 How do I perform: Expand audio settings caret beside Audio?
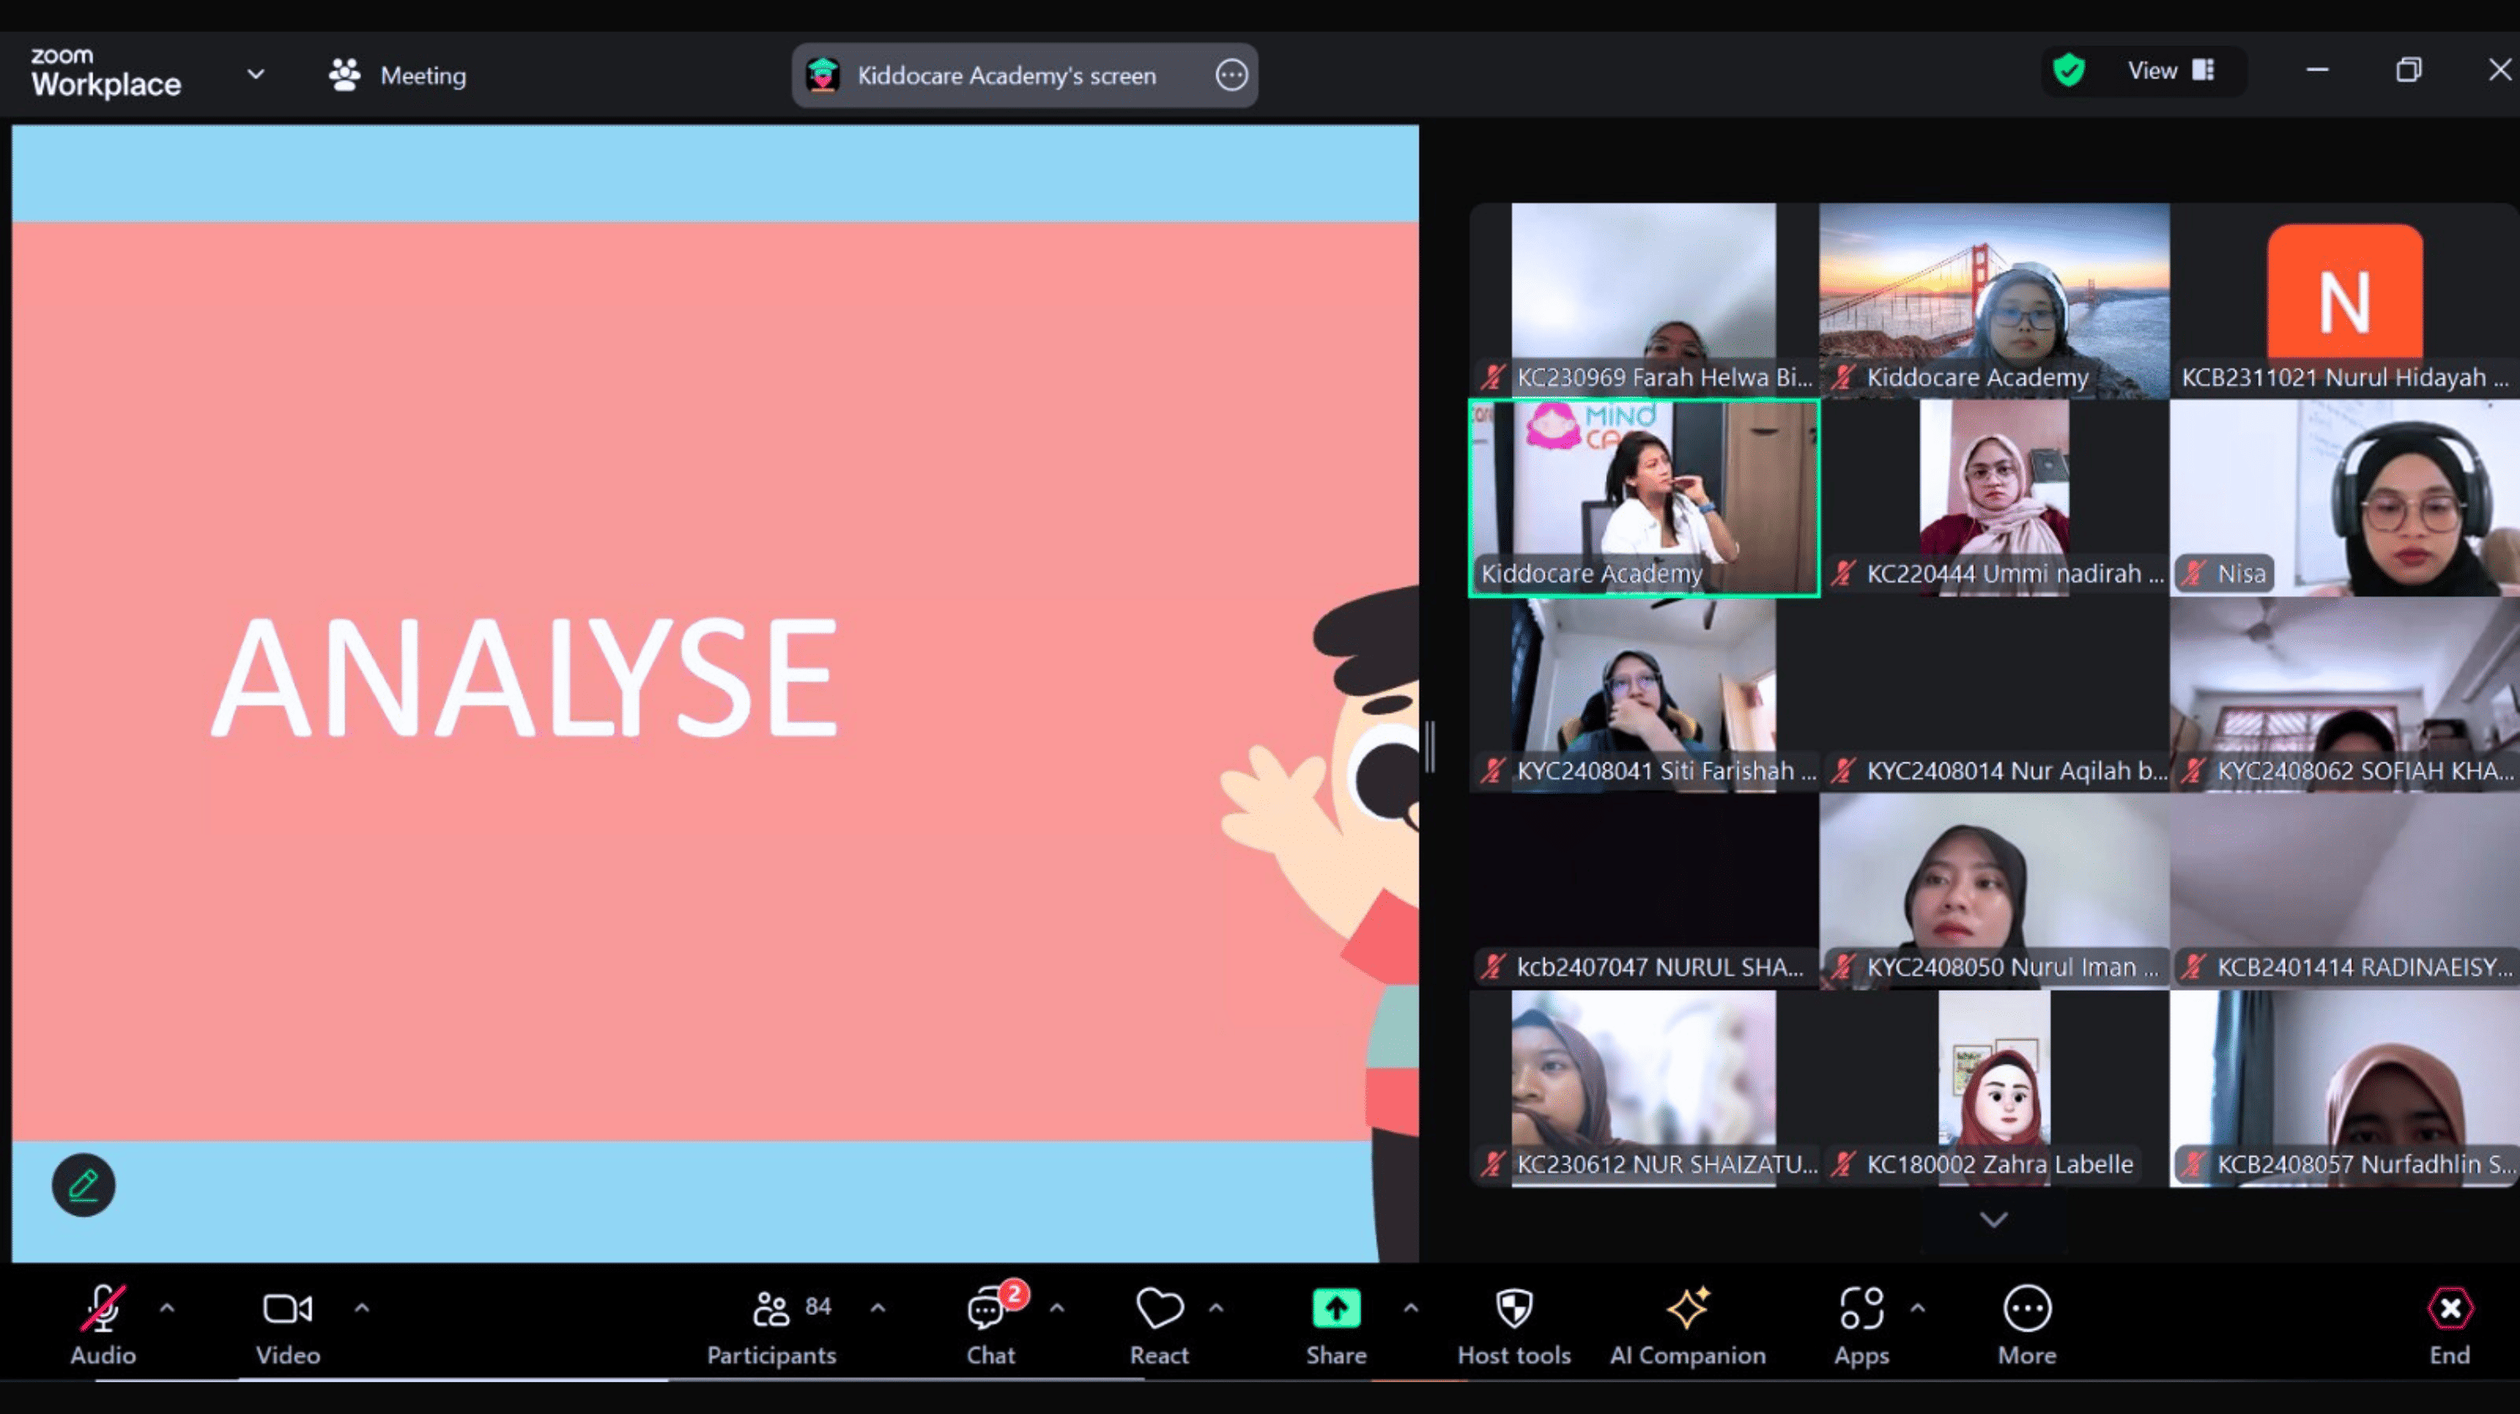pyautogui.click(x=167, y=1307)
